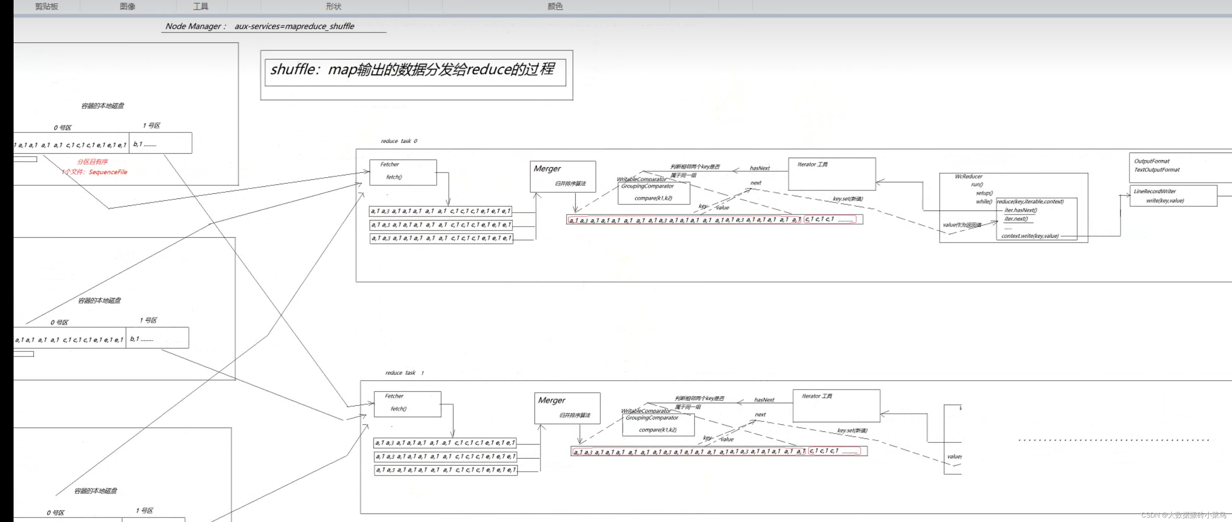This screenshot has height=522, width=1232.
Task: Click 'reduce(key,iterable,context)' method text
Action: coord(1030,201)
